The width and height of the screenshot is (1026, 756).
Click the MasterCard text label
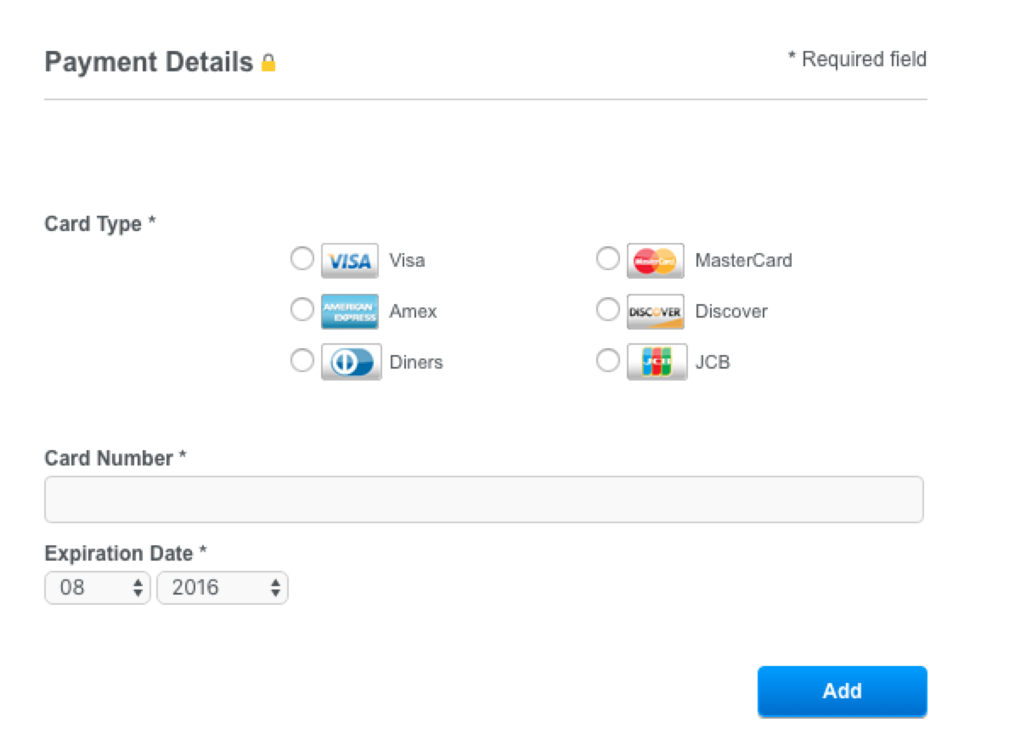(x=744, y=261)
